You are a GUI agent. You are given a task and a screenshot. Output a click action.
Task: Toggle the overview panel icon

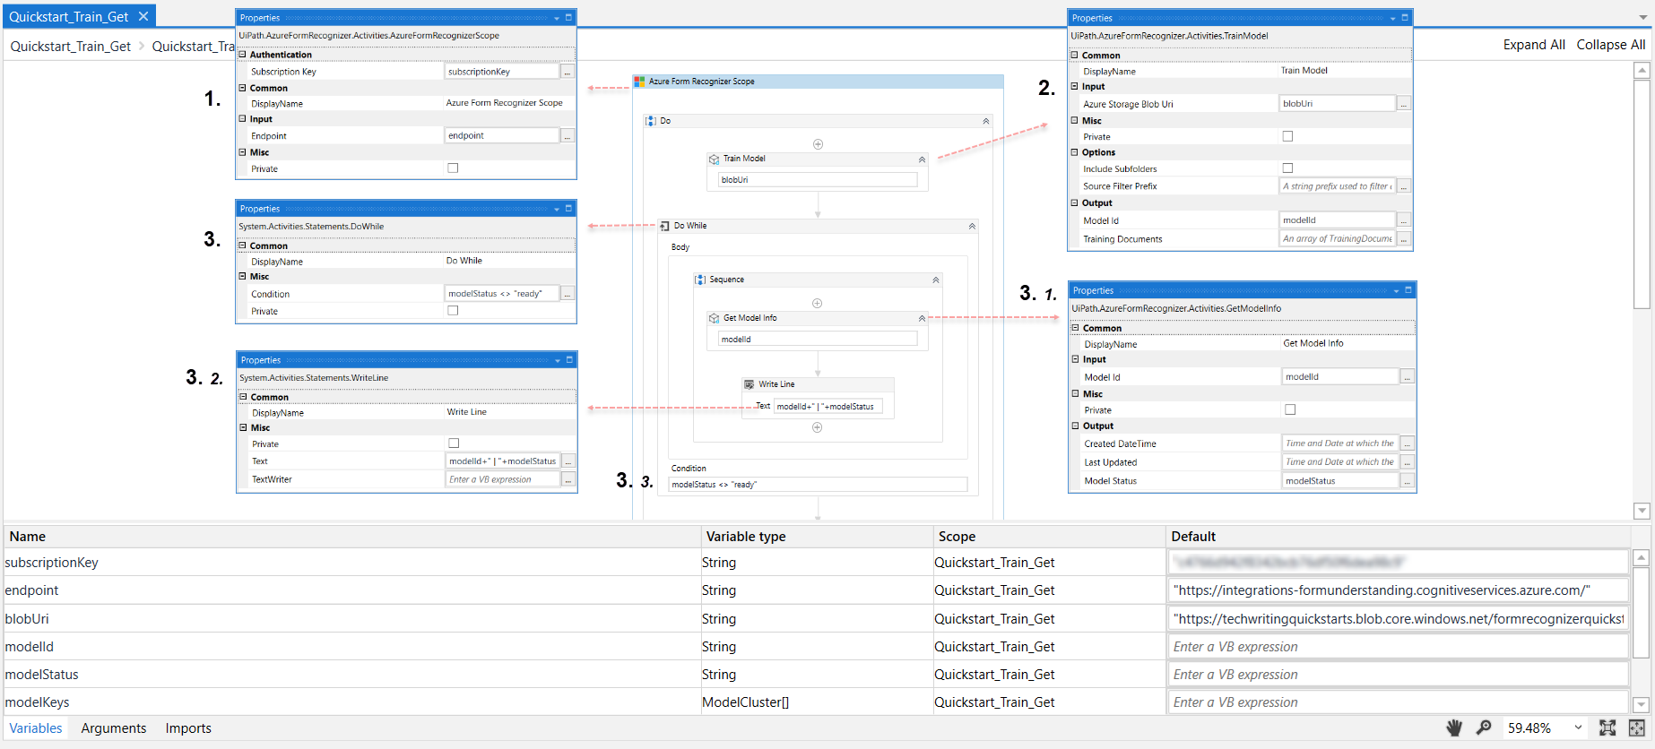[1637, 727]
